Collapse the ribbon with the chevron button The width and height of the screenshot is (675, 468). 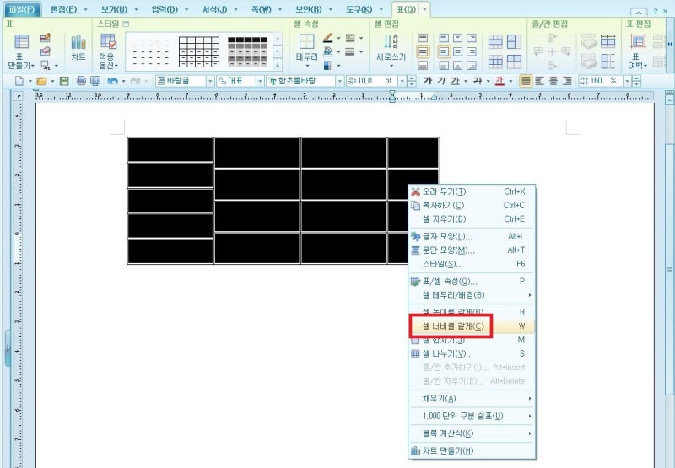click(639, 12)
